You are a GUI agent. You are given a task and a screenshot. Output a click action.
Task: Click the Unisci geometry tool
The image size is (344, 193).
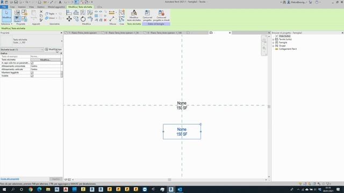click(x=51, y=18)
